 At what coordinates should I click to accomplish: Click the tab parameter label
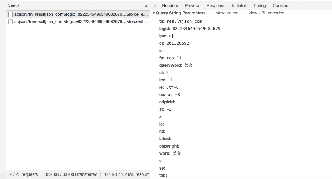click(163, 176)
